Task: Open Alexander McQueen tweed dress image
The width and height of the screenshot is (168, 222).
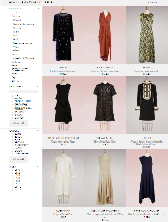Action: pyautogui.click(x=105, y=178)
